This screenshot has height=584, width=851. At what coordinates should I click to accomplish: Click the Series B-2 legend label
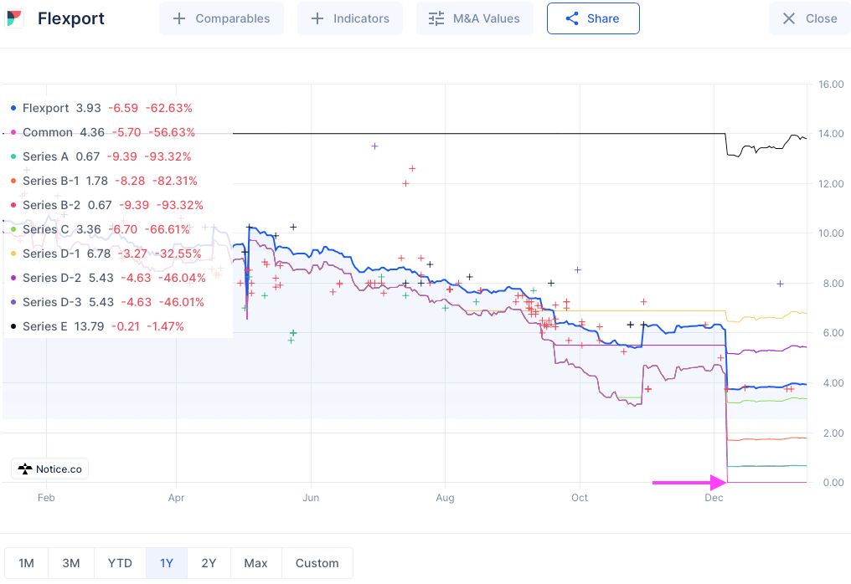coord(52,205)
